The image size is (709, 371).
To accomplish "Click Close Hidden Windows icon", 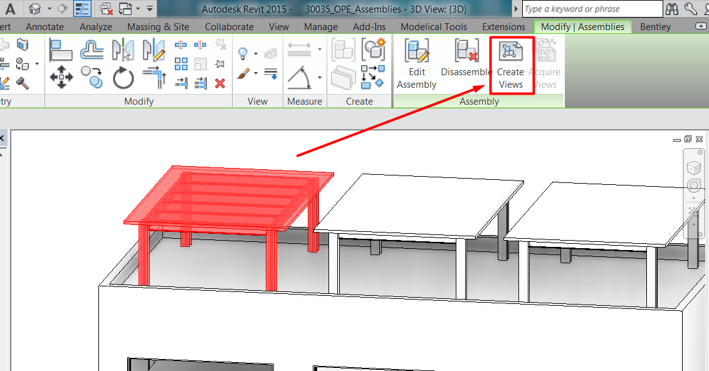I will tap(107, 9).
